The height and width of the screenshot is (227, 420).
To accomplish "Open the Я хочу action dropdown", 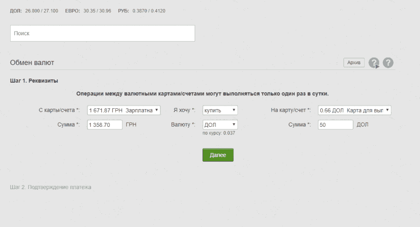I will 220,110.
